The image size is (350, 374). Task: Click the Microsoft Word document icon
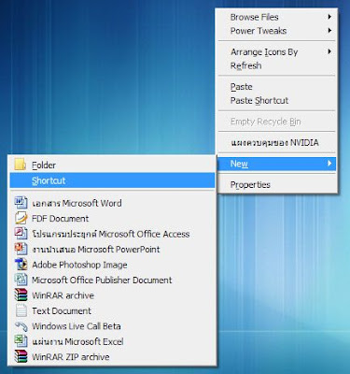point(21,203)
